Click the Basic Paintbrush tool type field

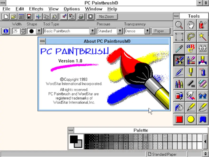(x=66, y=31)
